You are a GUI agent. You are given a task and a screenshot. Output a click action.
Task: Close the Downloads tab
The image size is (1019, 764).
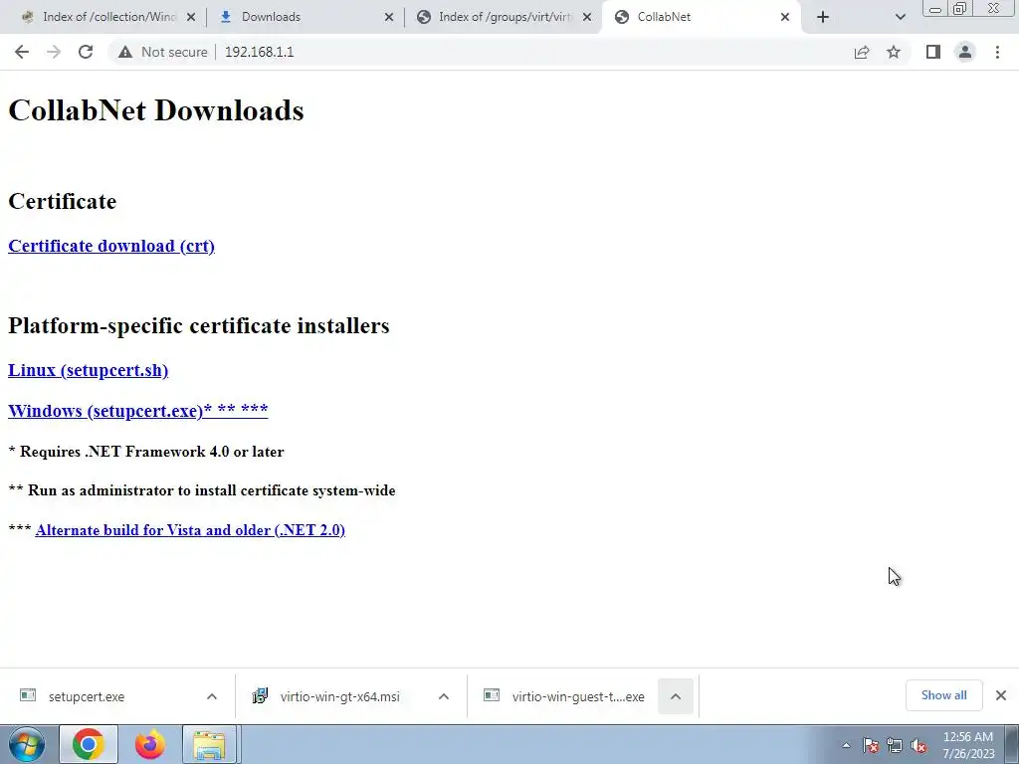389,17
